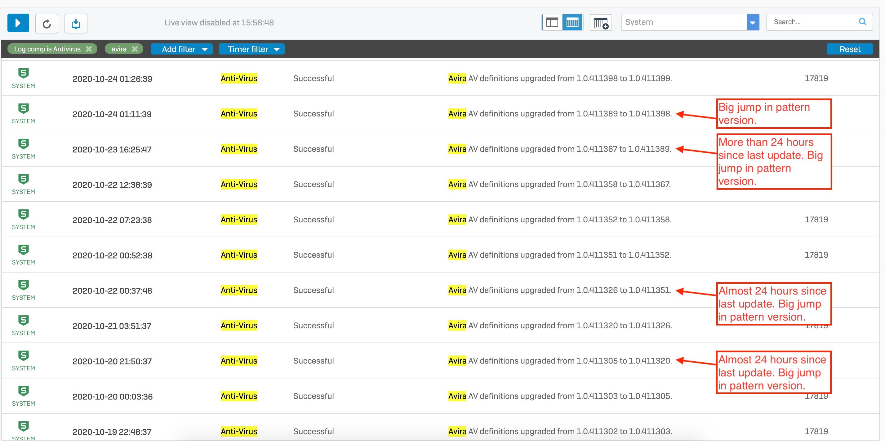Click message upgraded from 1.0.411303 to 1.0.411305
The height and width of the screenshot is (441, 885).
(x=560, y=397)
